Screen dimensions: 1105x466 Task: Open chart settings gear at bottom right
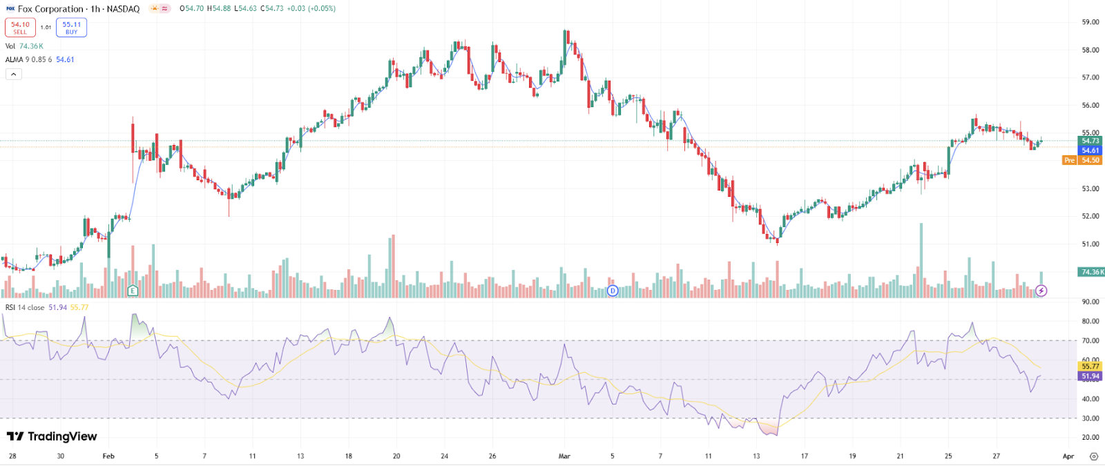pos(1093,456)
